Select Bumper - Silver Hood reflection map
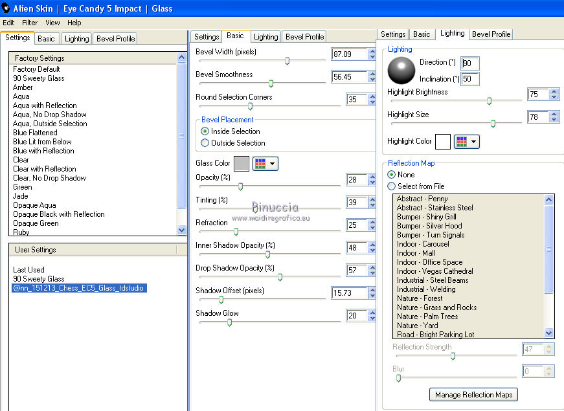The image size is (564, 411). pos(429,226)
